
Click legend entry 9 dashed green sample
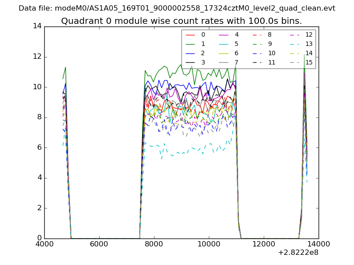click(257, 44)
